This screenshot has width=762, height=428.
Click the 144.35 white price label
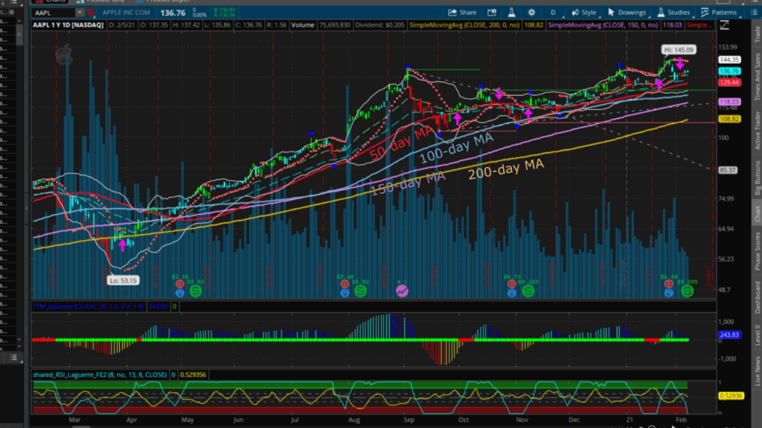pos(729,59)
